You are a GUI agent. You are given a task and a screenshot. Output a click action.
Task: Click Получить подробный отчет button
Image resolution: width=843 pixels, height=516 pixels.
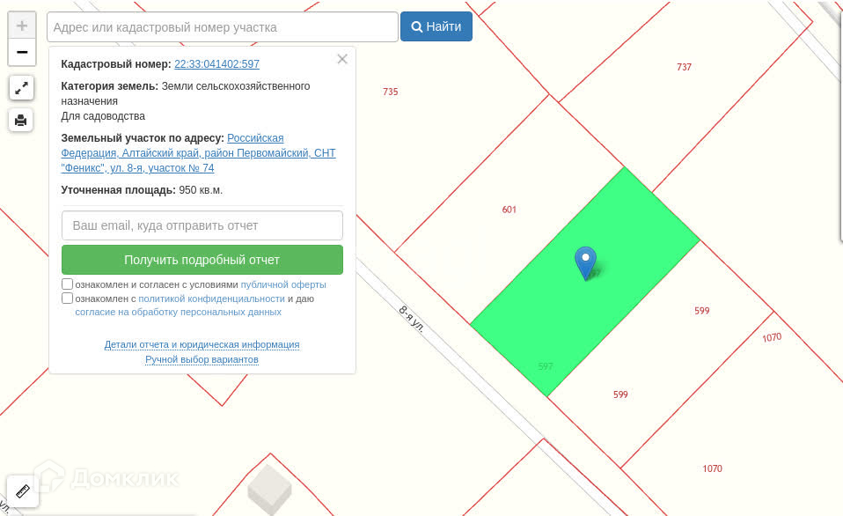pyautogui.click(x=202, y=260)
